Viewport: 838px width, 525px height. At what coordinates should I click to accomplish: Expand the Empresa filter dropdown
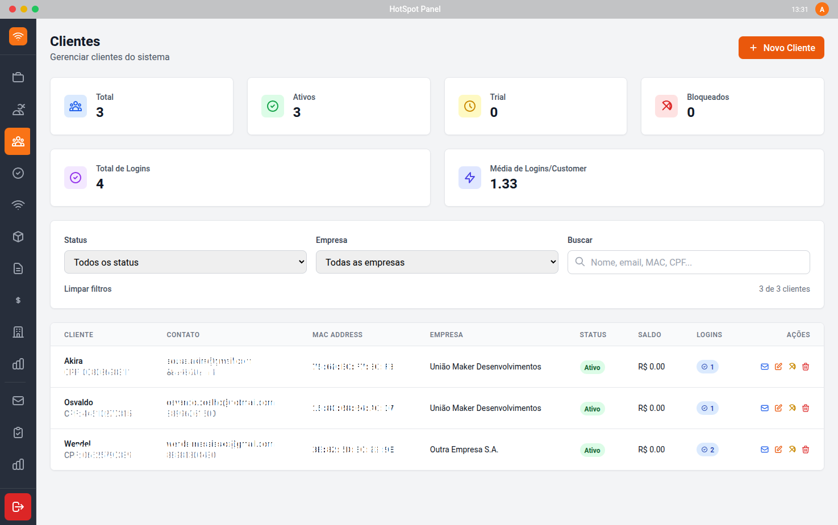coord(437,262)
